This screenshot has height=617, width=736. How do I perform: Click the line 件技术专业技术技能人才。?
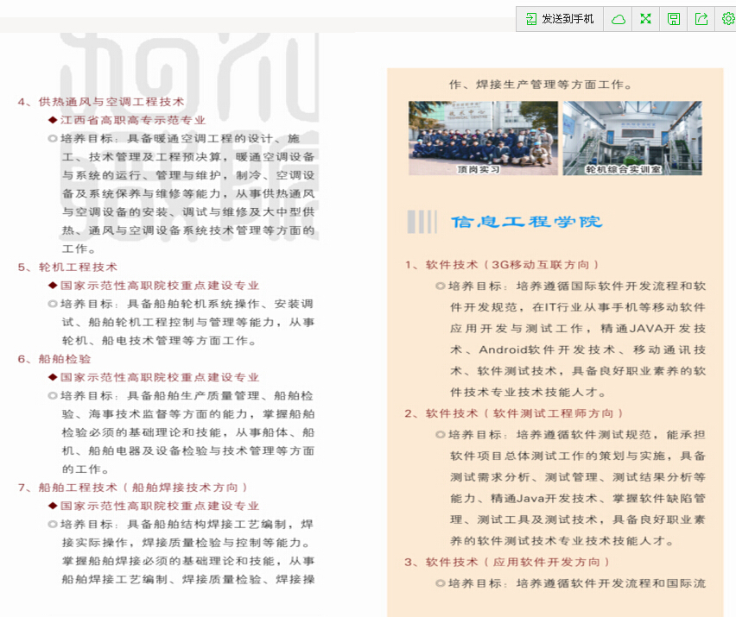coord(529,392)
